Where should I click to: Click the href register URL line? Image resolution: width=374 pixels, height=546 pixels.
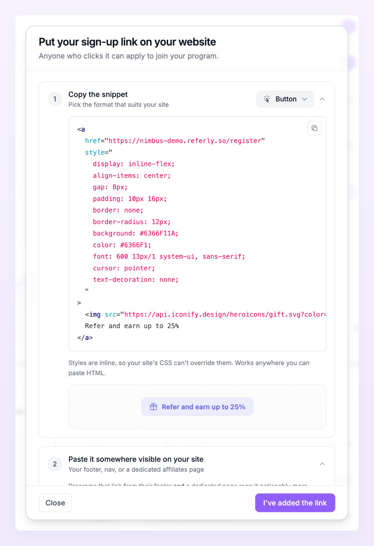175,141
